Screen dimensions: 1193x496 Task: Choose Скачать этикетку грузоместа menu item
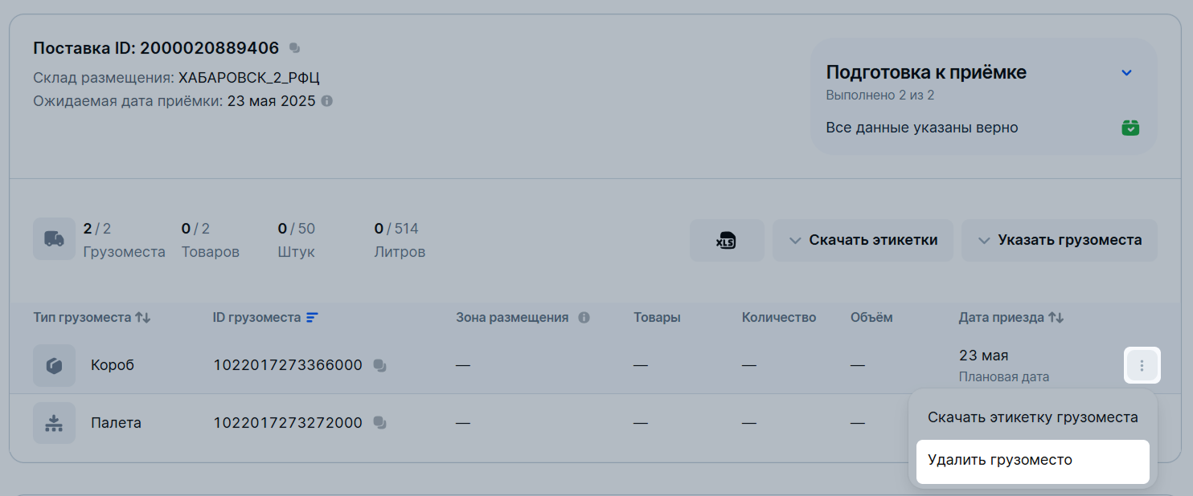click(1033, 417)
